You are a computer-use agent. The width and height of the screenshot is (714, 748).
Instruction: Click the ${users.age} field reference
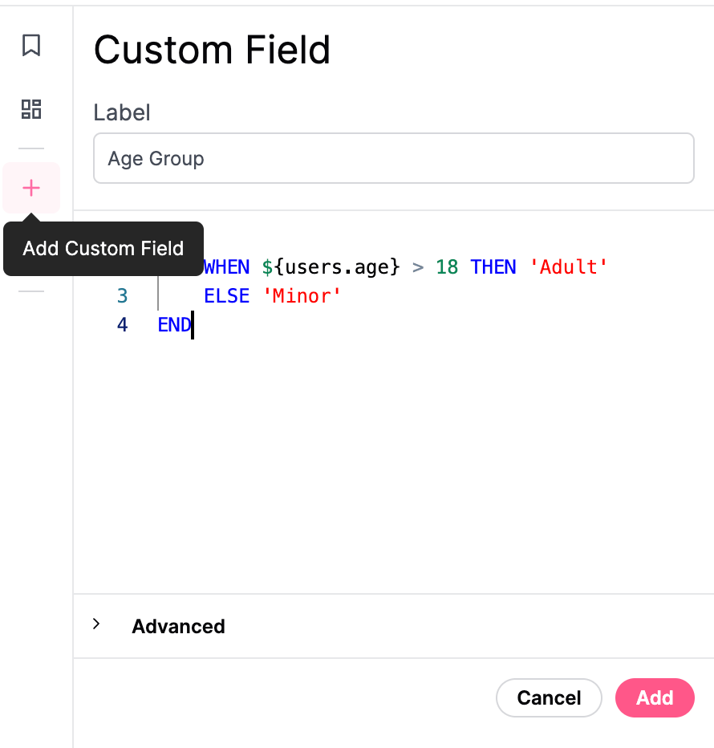(331, 267)
